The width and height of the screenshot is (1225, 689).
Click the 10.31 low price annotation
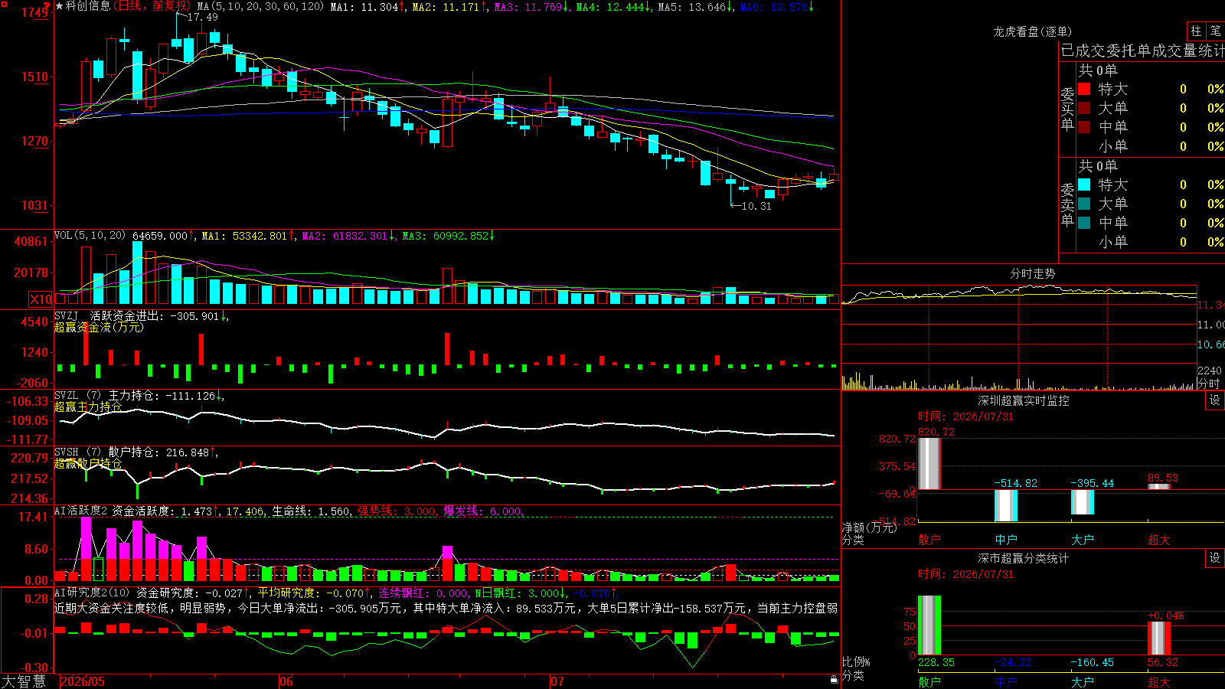[757, 206]
